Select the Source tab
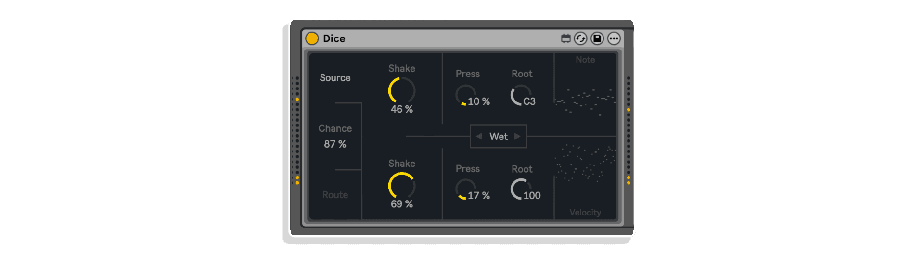The height and width of the screenshot is (265, 924). point(335,78)
